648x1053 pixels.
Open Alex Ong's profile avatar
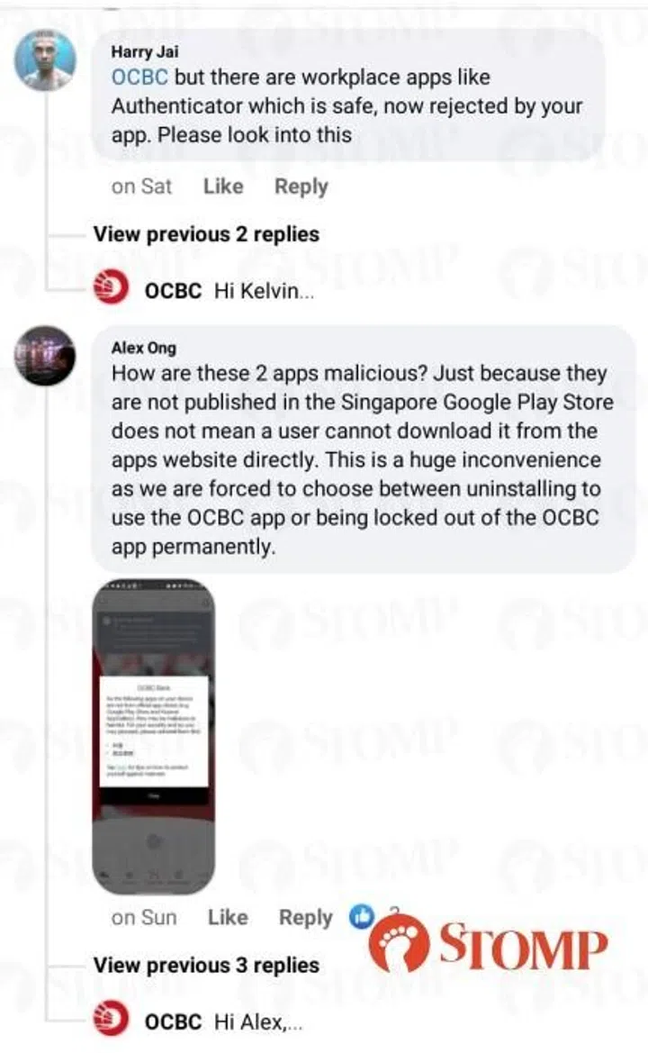45,355
